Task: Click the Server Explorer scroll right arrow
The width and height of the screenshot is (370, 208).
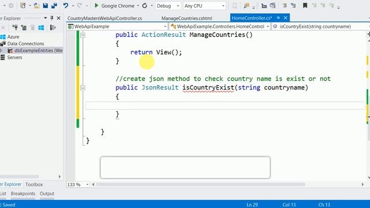Action: point(60,176)
